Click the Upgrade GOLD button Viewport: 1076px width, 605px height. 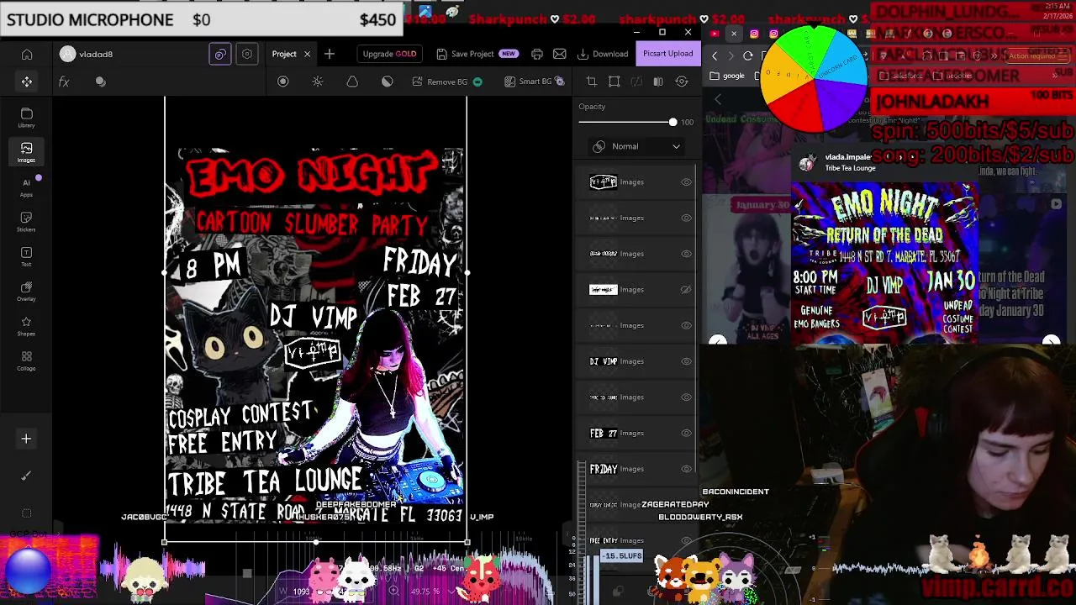pyautogui.click(x=389, y=54)
